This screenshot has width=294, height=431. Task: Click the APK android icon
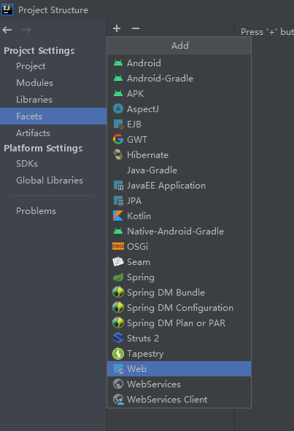coord(118,94)
